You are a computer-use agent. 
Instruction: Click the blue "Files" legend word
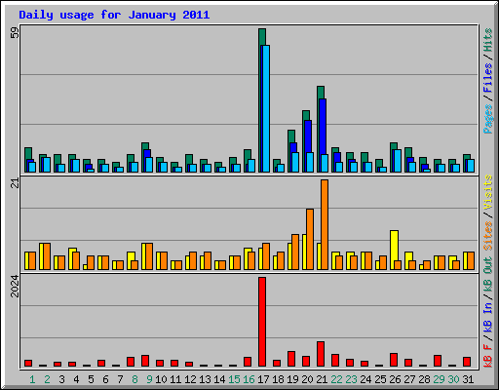click(488, 78)
